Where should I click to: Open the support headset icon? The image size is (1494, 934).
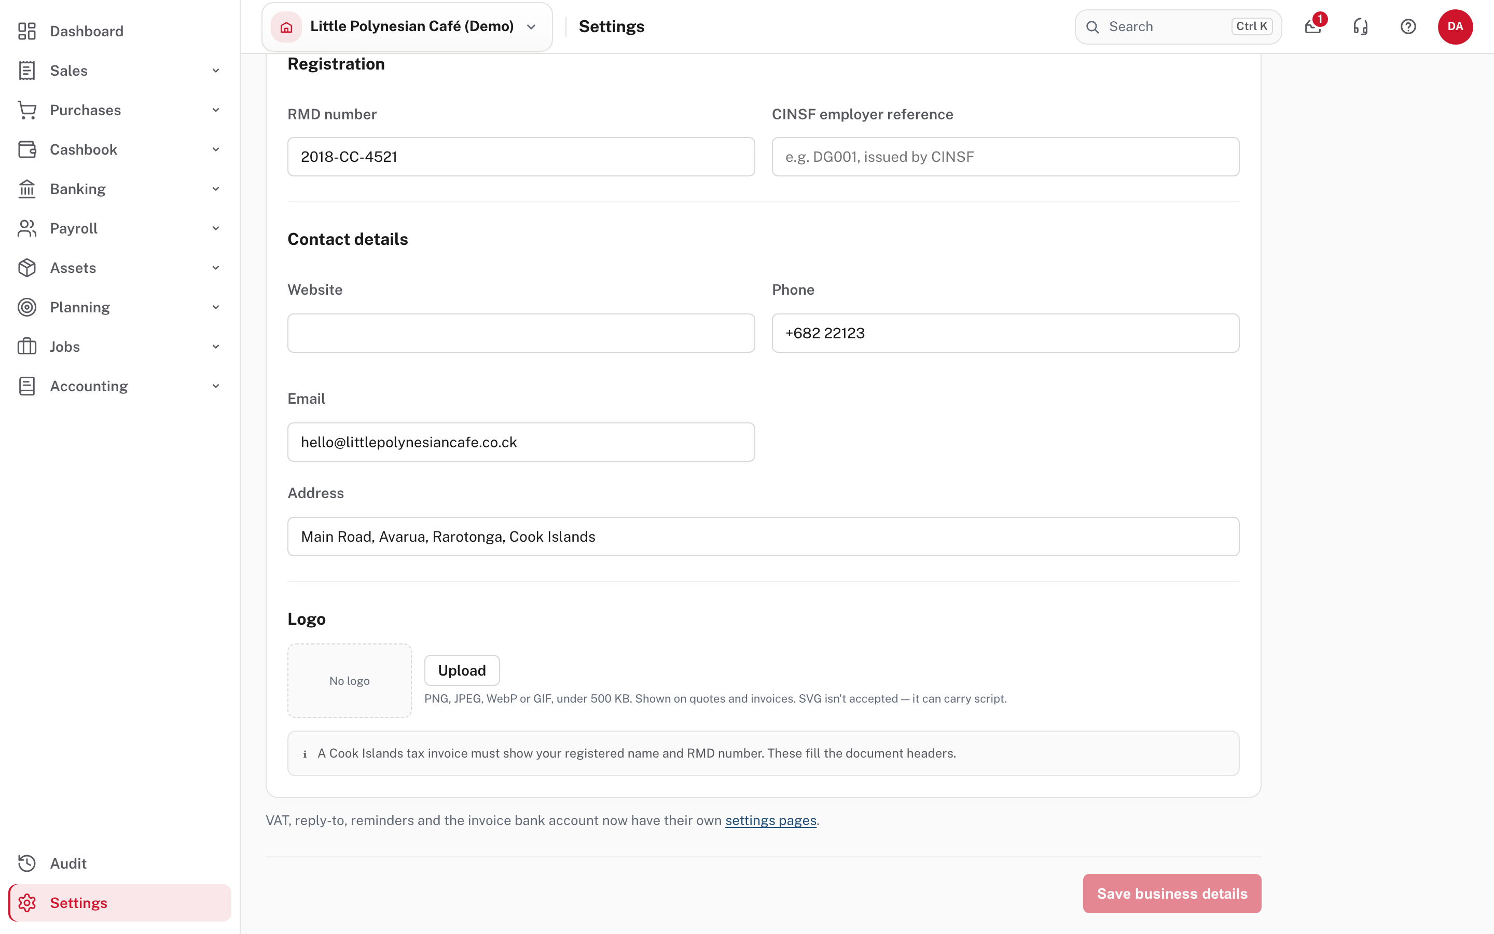(1361, 26)
